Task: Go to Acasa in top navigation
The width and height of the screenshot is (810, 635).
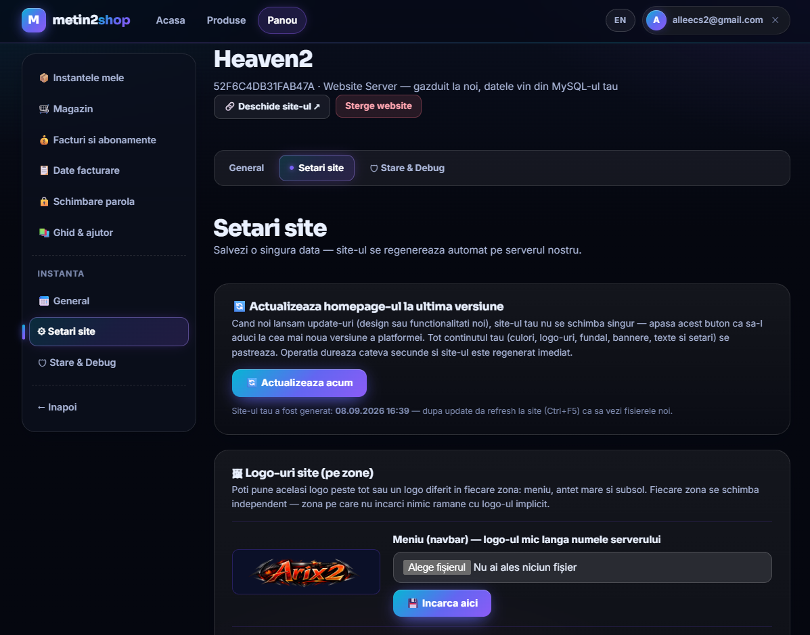Action: click(171, 20)
